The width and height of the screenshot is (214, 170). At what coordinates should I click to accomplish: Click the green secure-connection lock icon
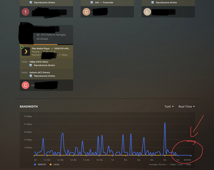(22, 47)
